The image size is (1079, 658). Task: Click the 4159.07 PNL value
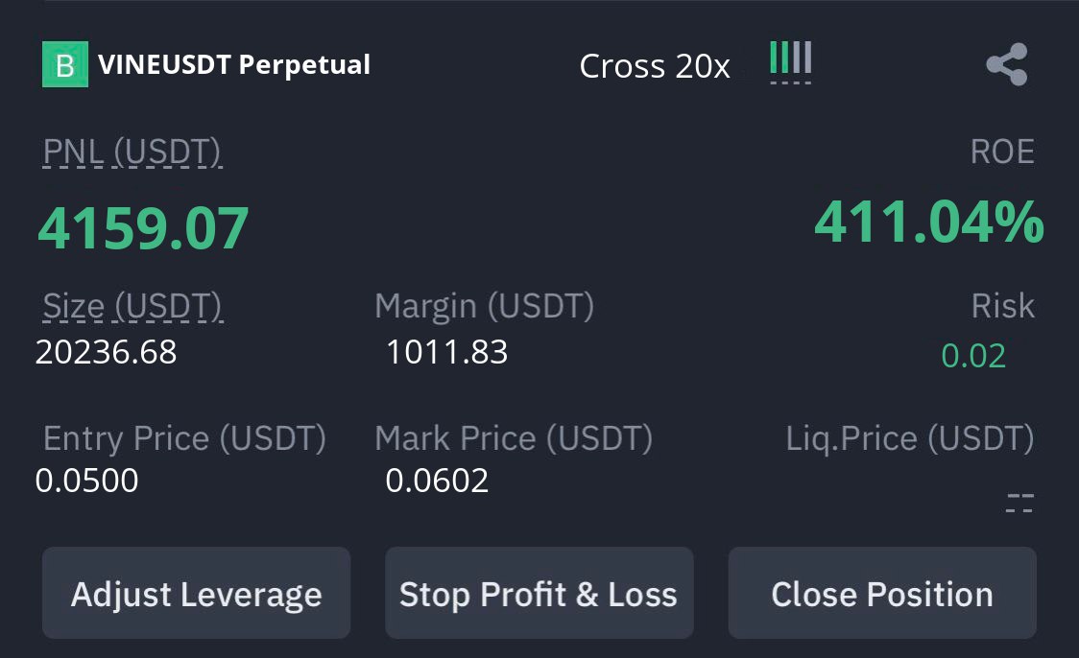143,227
